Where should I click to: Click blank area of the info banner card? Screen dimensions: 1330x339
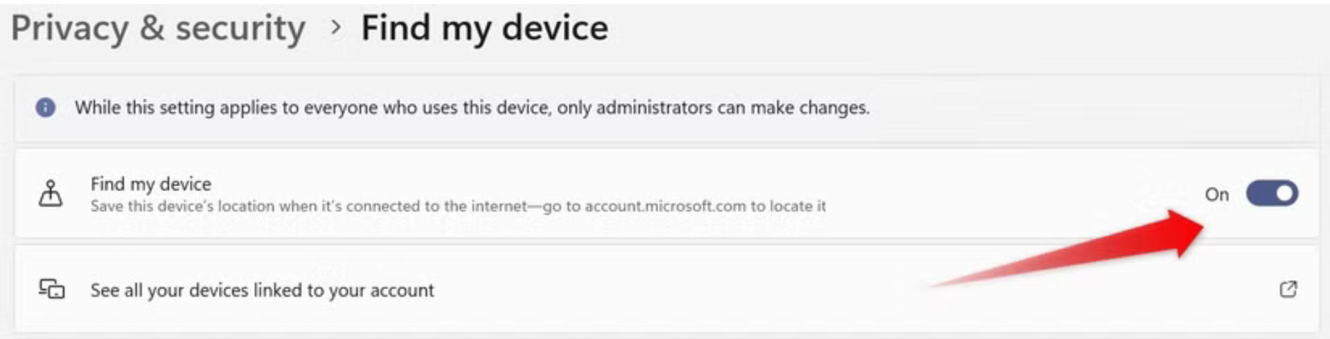1094,108
